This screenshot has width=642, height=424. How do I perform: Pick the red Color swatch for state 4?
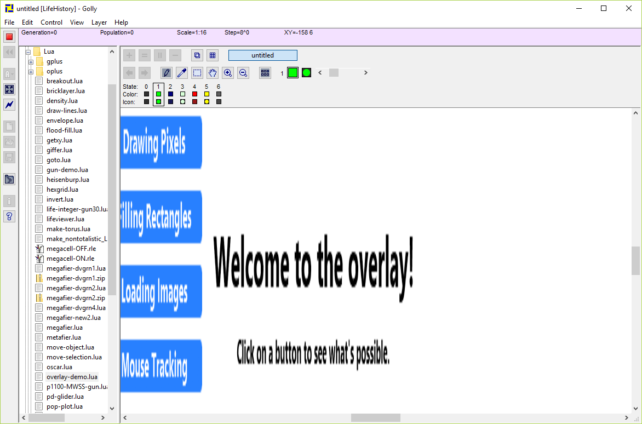point(194,94)
